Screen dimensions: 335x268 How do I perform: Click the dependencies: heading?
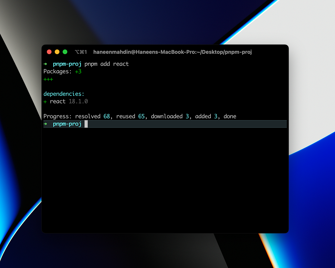(63, 94)
